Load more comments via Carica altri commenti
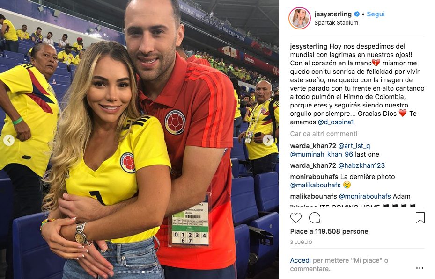 [x=324, y=134]
